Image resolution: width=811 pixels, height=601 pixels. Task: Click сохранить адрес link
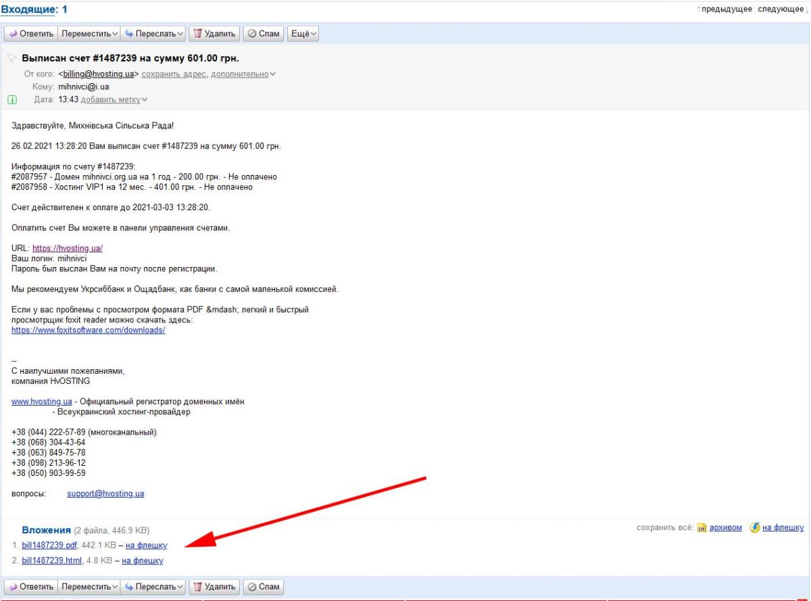coord(174,74)
